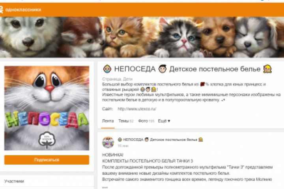Screen dimensions: 284x189
Task: Expand the post via three-dots ellipsis
Action: coord(105,187)
